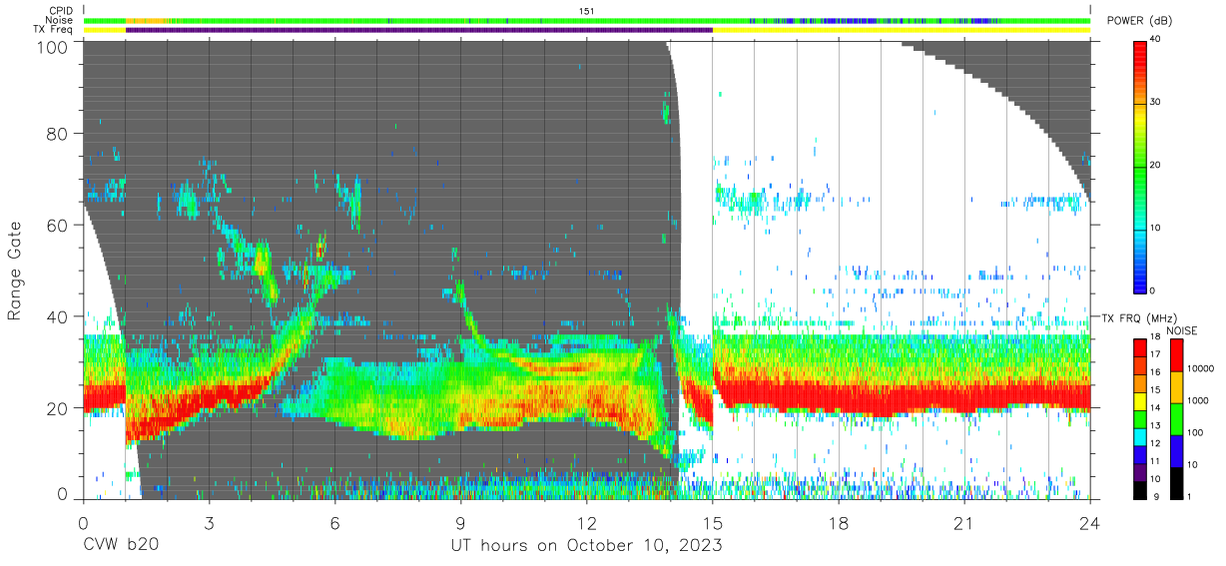Image resolution: width=1226 pixels, height=566 pixels.
Task: Click the 14 label on TX frequency legend
Action: [1157, 408]
